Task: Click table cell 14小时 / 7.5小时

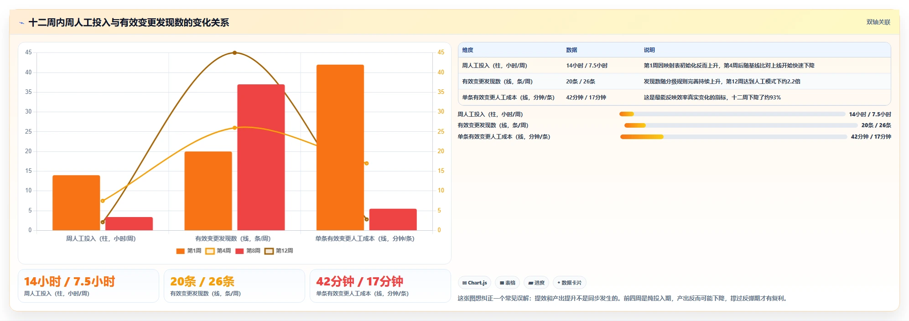Action: click(587, 66)
